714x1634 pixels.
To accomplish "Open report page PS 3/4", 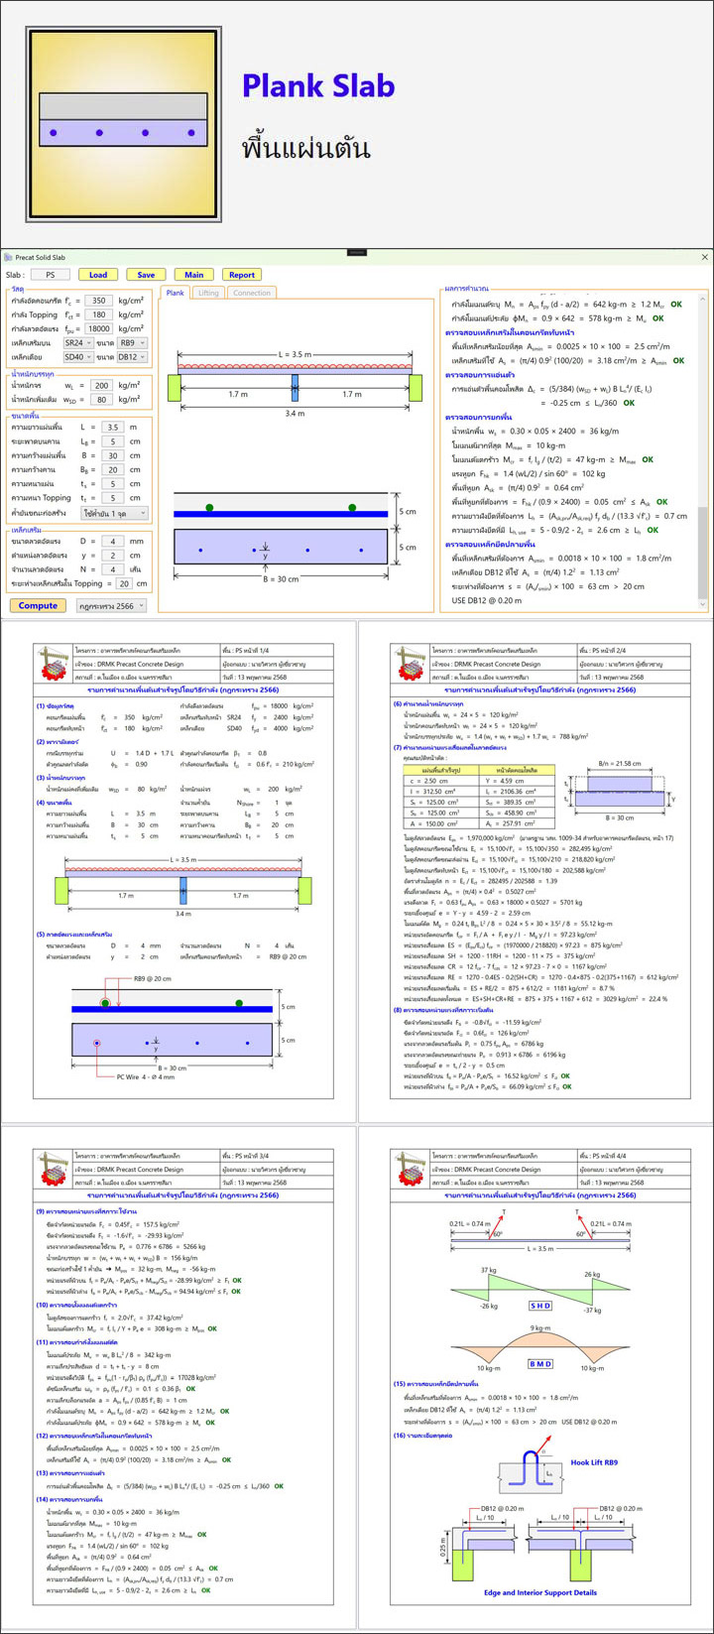I will (x=178, y=1378).
